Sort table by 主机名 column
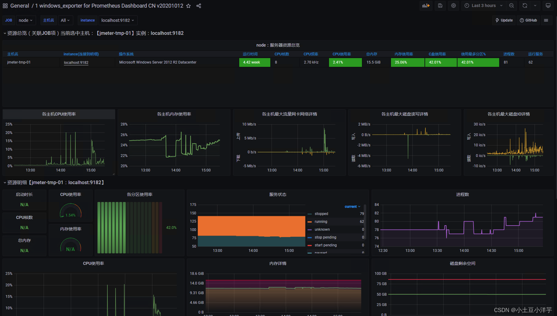The width and height of the screenshot is (557, 316). click(13, 54)
